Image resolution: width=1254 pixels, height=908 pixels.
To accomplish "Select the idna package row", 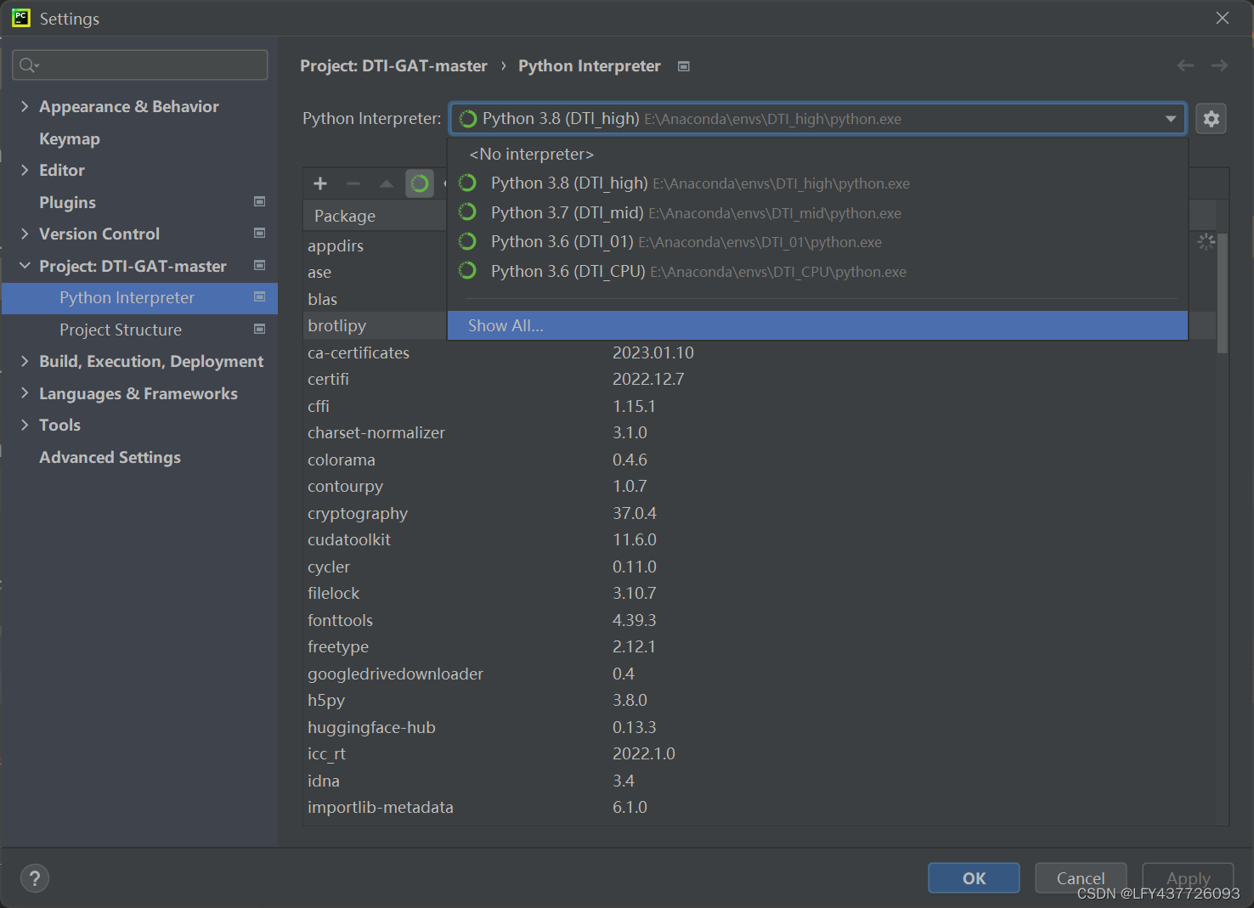I will coord(760,781).
